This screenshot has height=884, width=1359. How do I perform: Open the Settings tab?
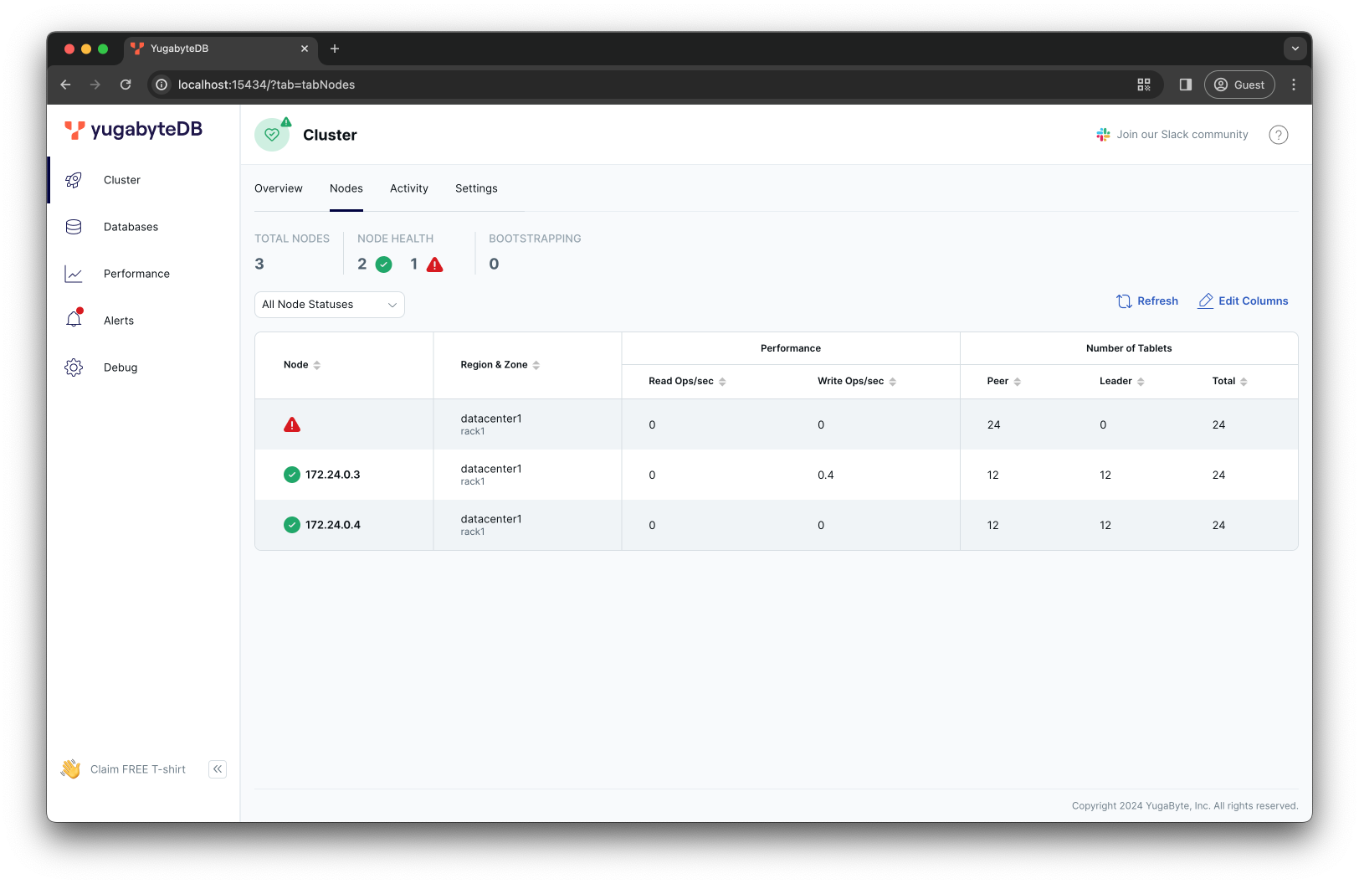point(476,188)
